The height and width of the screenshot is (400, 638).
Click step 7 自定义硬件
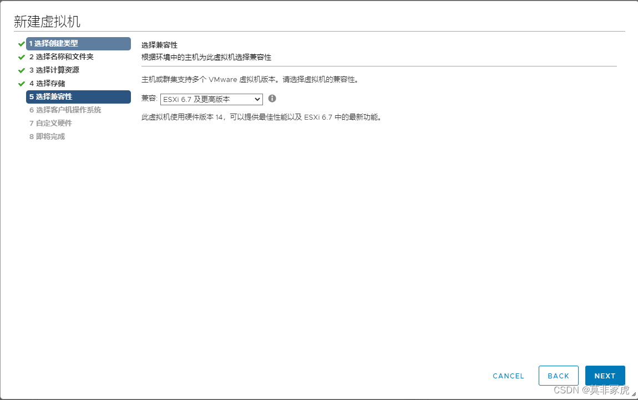50,123
